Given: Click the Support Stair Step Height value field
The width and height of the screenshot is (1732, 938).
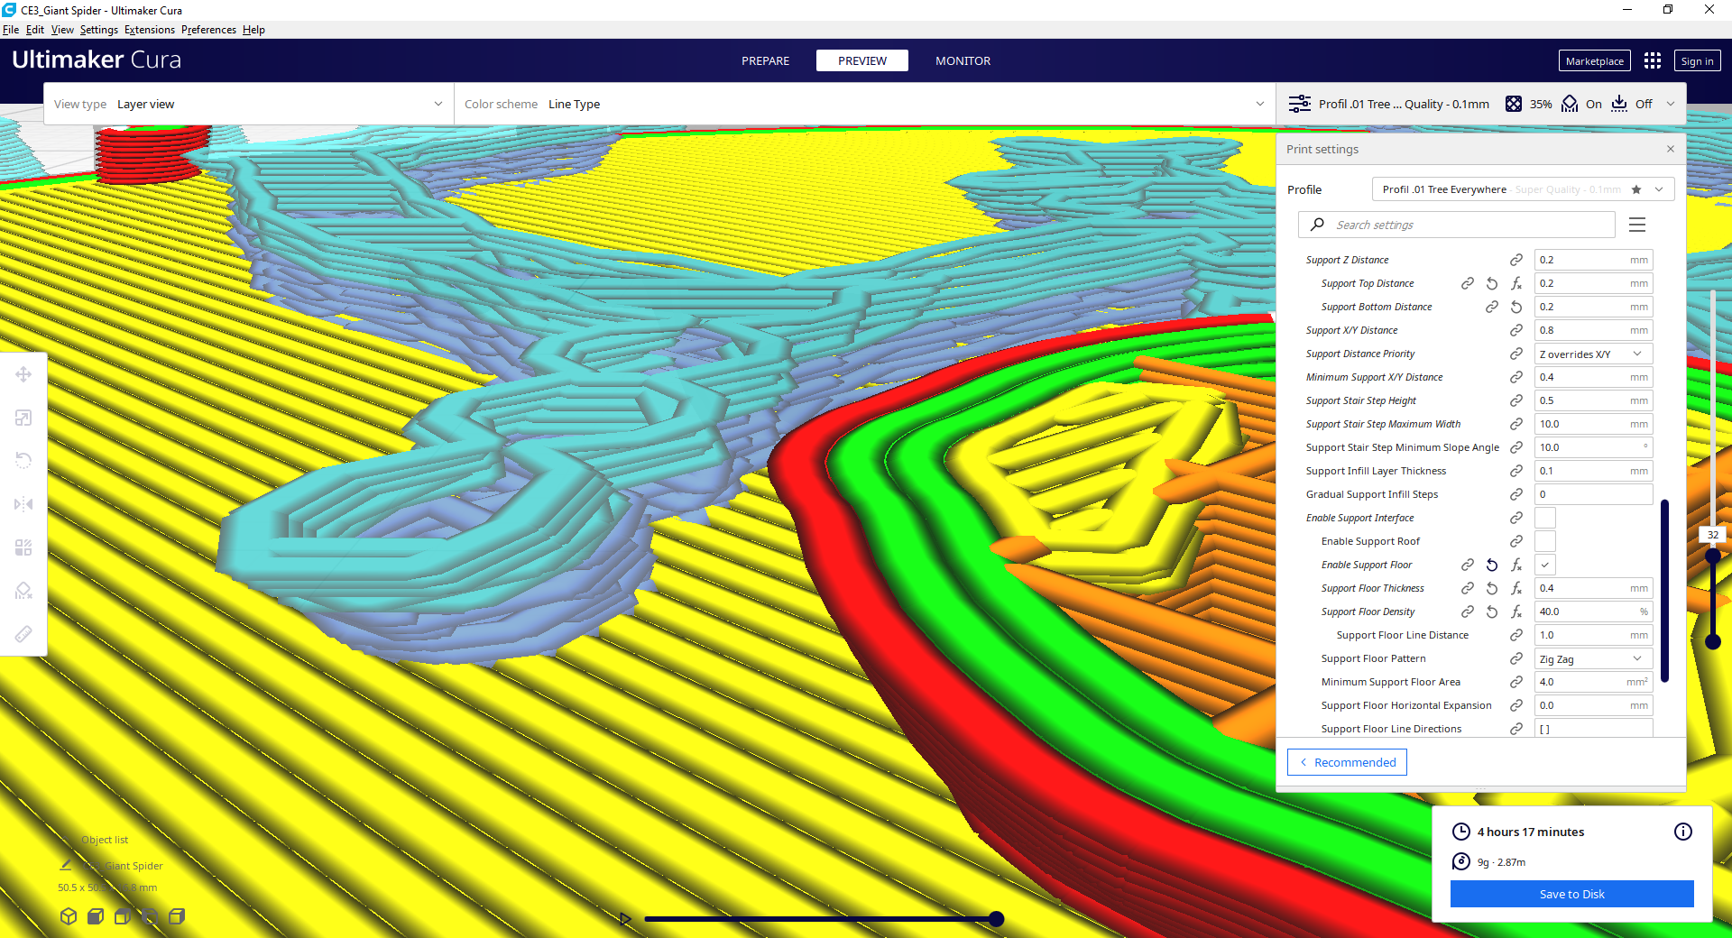Looking at the screenshot, I should click(1593, 400).
